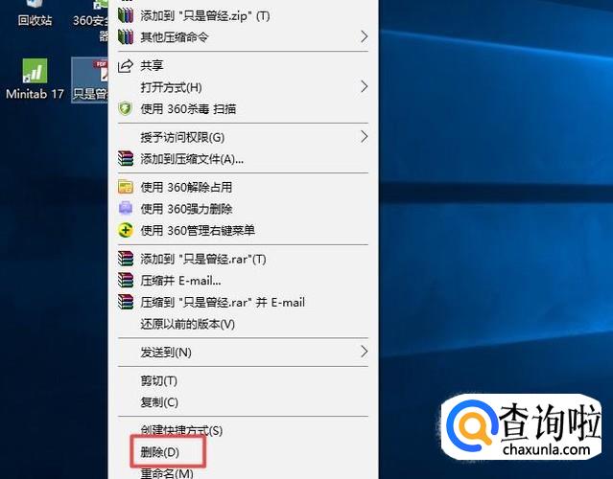Screen dimensions: 613x479
Task: Click the 360 shield icon for 360杀毒 扫描
Action: pyautogui.click(x=125, y=108)
